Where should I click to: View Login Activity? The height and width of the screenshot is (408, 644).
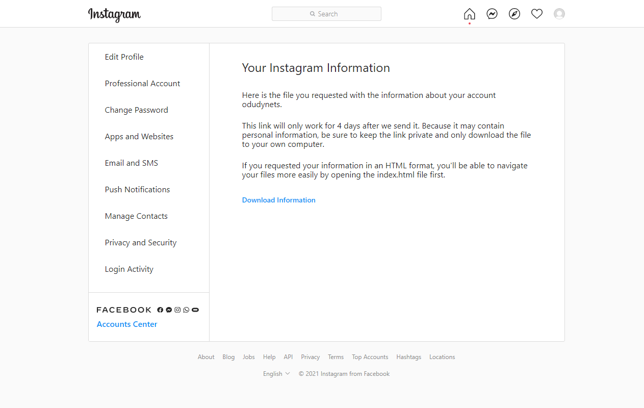[x=149, y=269]
